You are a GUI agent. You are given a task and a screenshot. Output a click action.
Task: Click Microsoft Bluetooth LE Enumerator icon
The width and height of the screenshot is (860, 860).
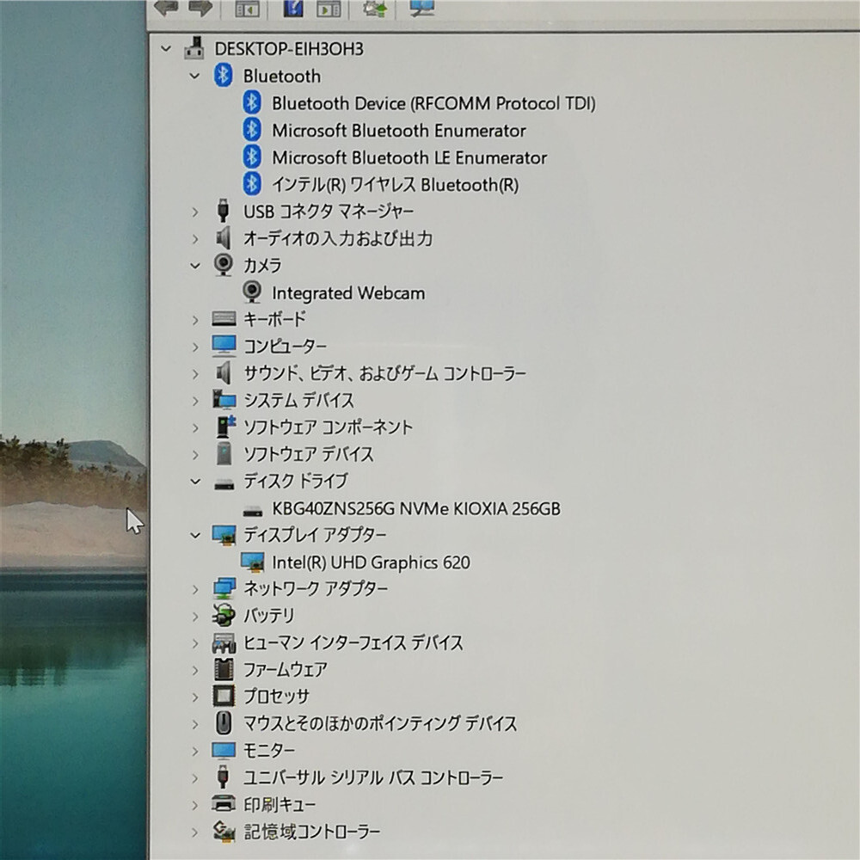click(252, 157)
